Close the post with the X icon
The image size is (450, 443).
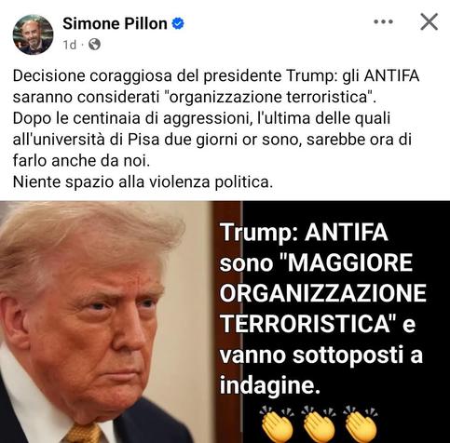(430, 21)
